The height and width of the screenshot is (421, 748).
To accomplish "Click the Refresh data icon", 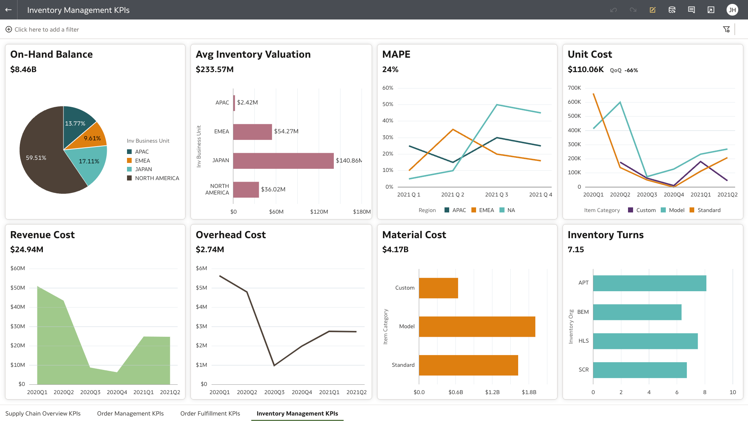I will click(x=672, y=10).
